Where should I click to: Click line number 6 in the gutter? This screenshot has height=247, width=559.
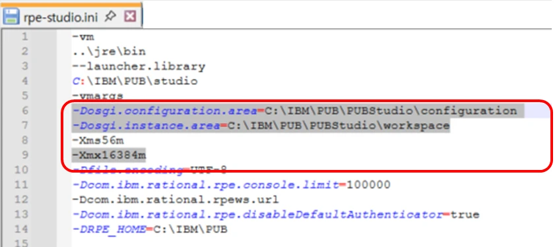(24, 111)
